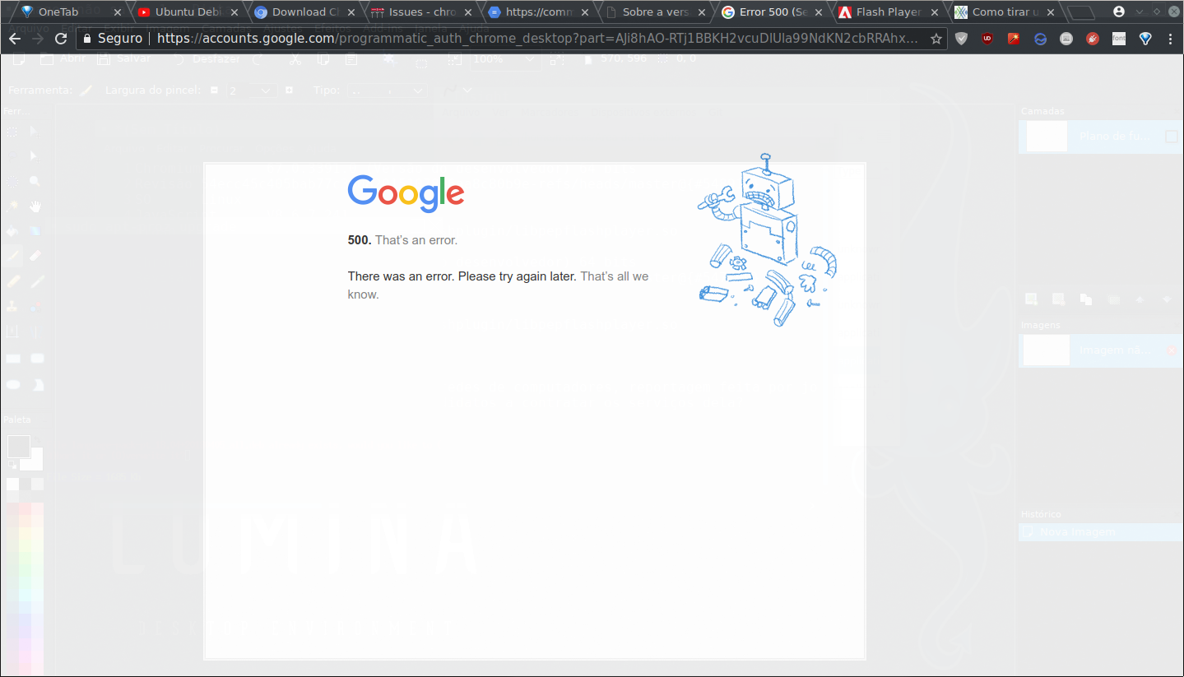Go back using the browser back arrow

click(15, 39)
